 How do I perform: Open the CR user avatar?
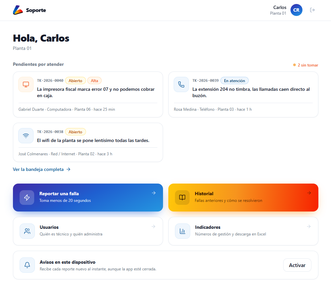(296, 10)
